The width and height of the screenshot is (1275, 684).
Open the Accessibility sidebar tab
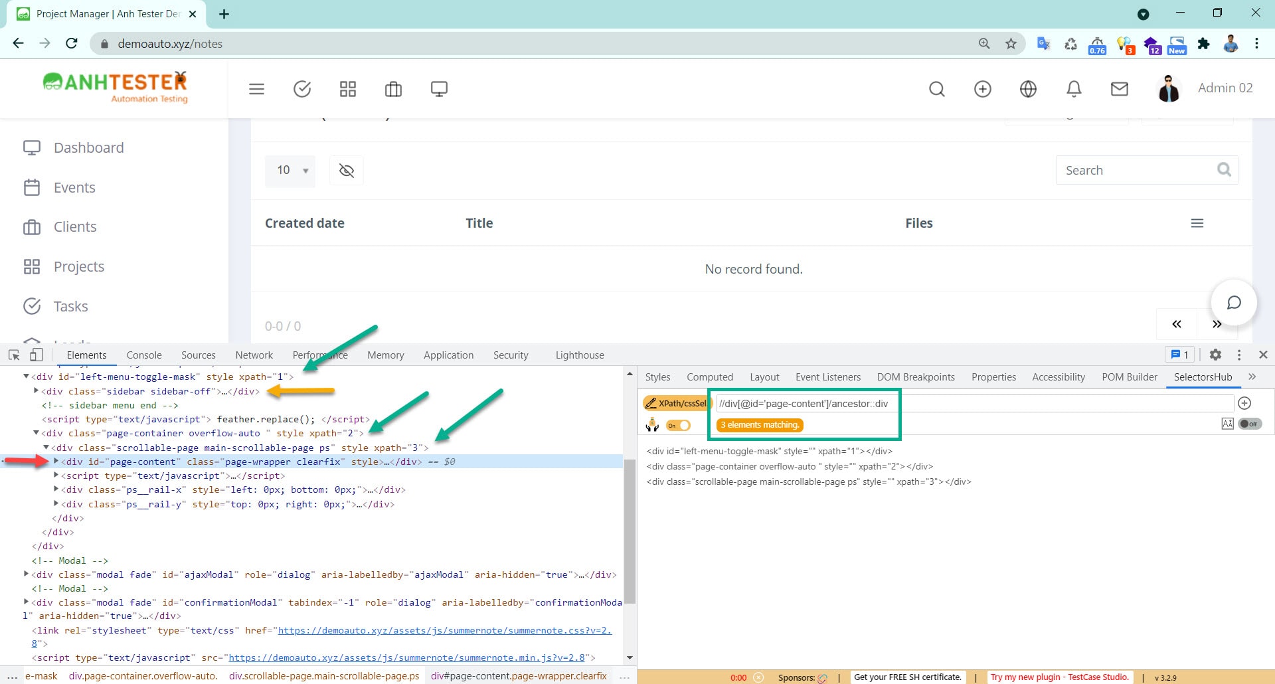[x=1059, y=377]
